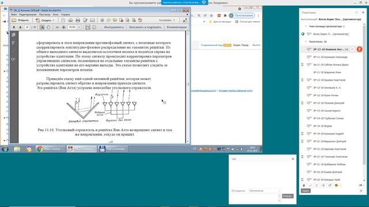369x207 pixels.
Task: Click the send email envelope icon in Acrobat
Action: click(92, 20)
